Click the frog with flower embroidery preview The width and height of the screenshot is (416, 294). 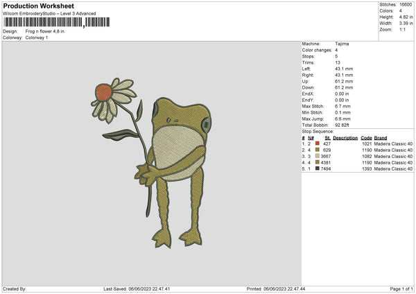[x=151, y=163]
